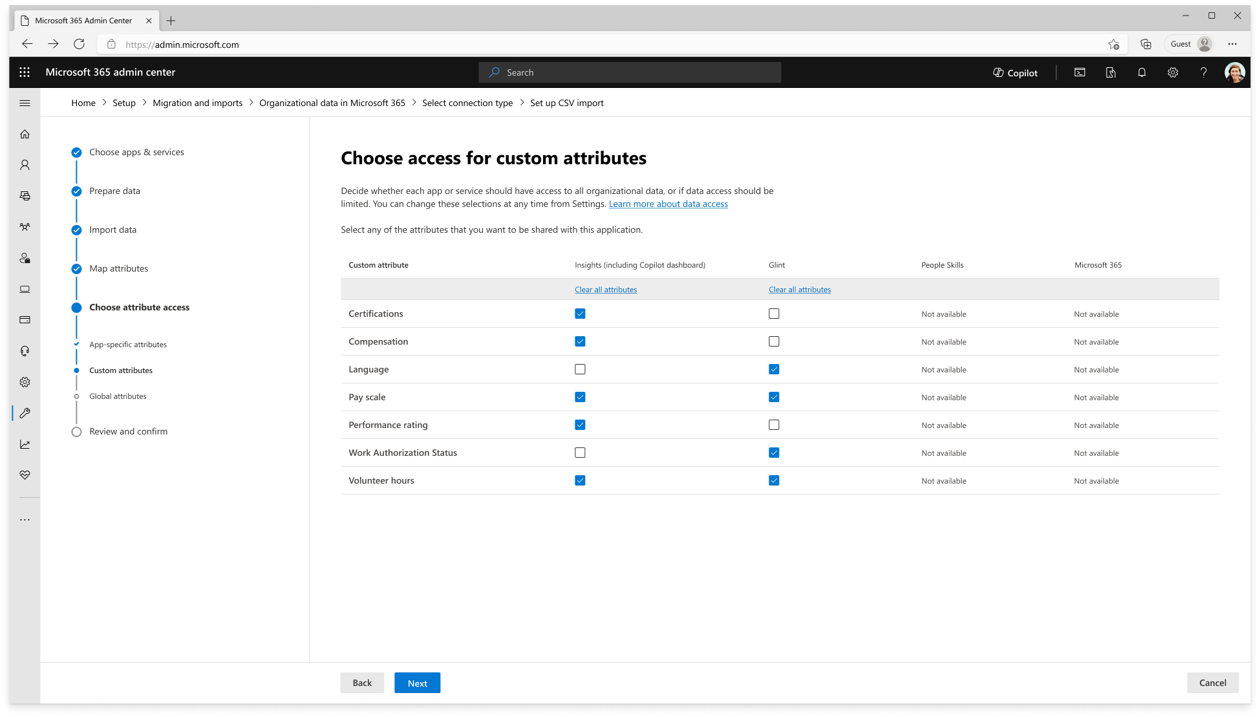Open Teams & groups icon in sidebar
The width and height of the screenshot is (1260, 717).
point(25,227)
